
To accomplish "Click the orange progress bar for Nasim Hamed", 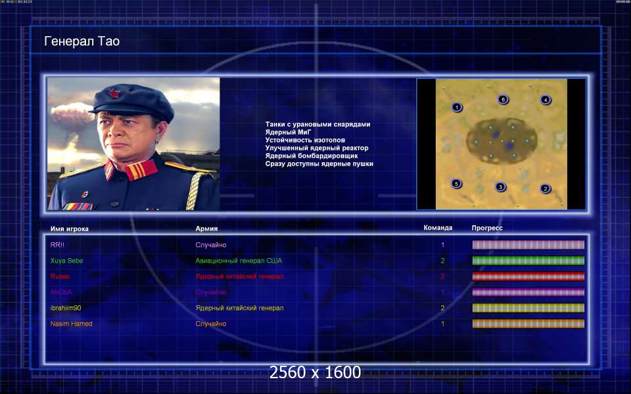I will 528,324.
